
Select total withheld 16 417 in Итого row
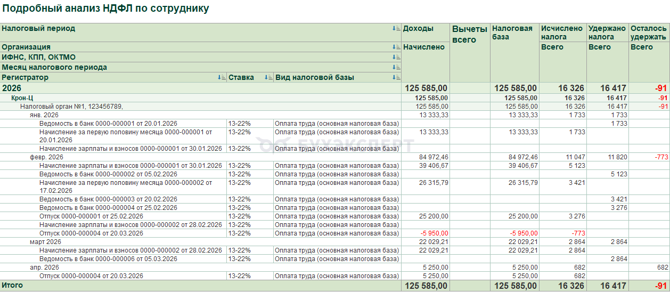tap(614, 286)
